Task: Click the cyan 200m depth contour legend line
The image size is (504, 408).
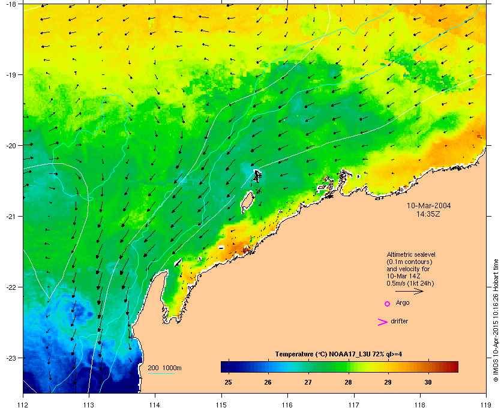Action: 161,373
